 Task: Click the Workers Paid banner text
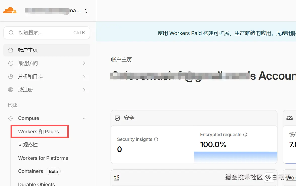tap(227, 33)
